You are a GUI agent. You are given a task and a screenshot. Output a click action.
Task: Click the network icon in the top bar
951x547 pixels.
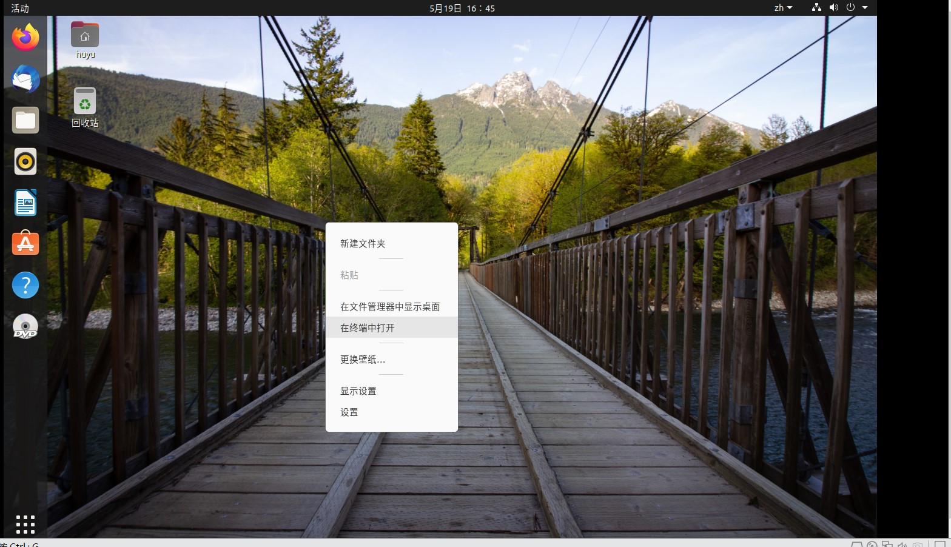(816, 8)
